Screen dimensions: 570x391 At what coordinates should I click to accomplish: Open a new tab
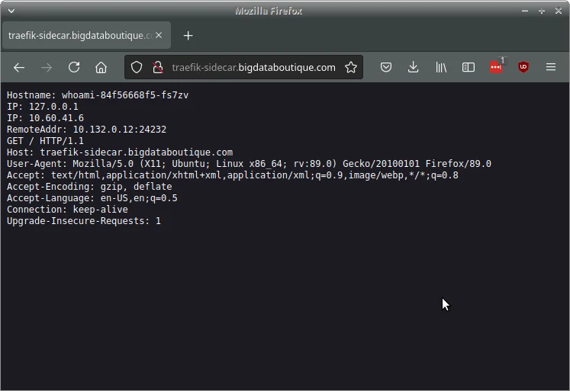click(x=188, y=36)
